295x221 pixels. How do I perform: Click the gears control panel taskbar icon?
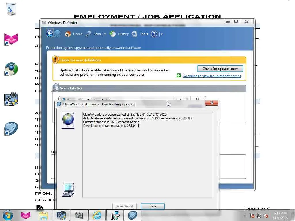click(x=61, y=215)
